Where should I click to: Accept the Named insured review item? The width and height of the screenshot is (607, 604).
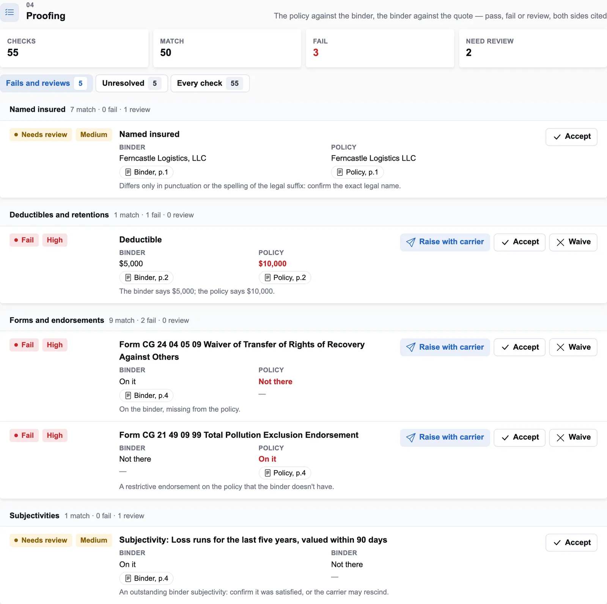571,137
